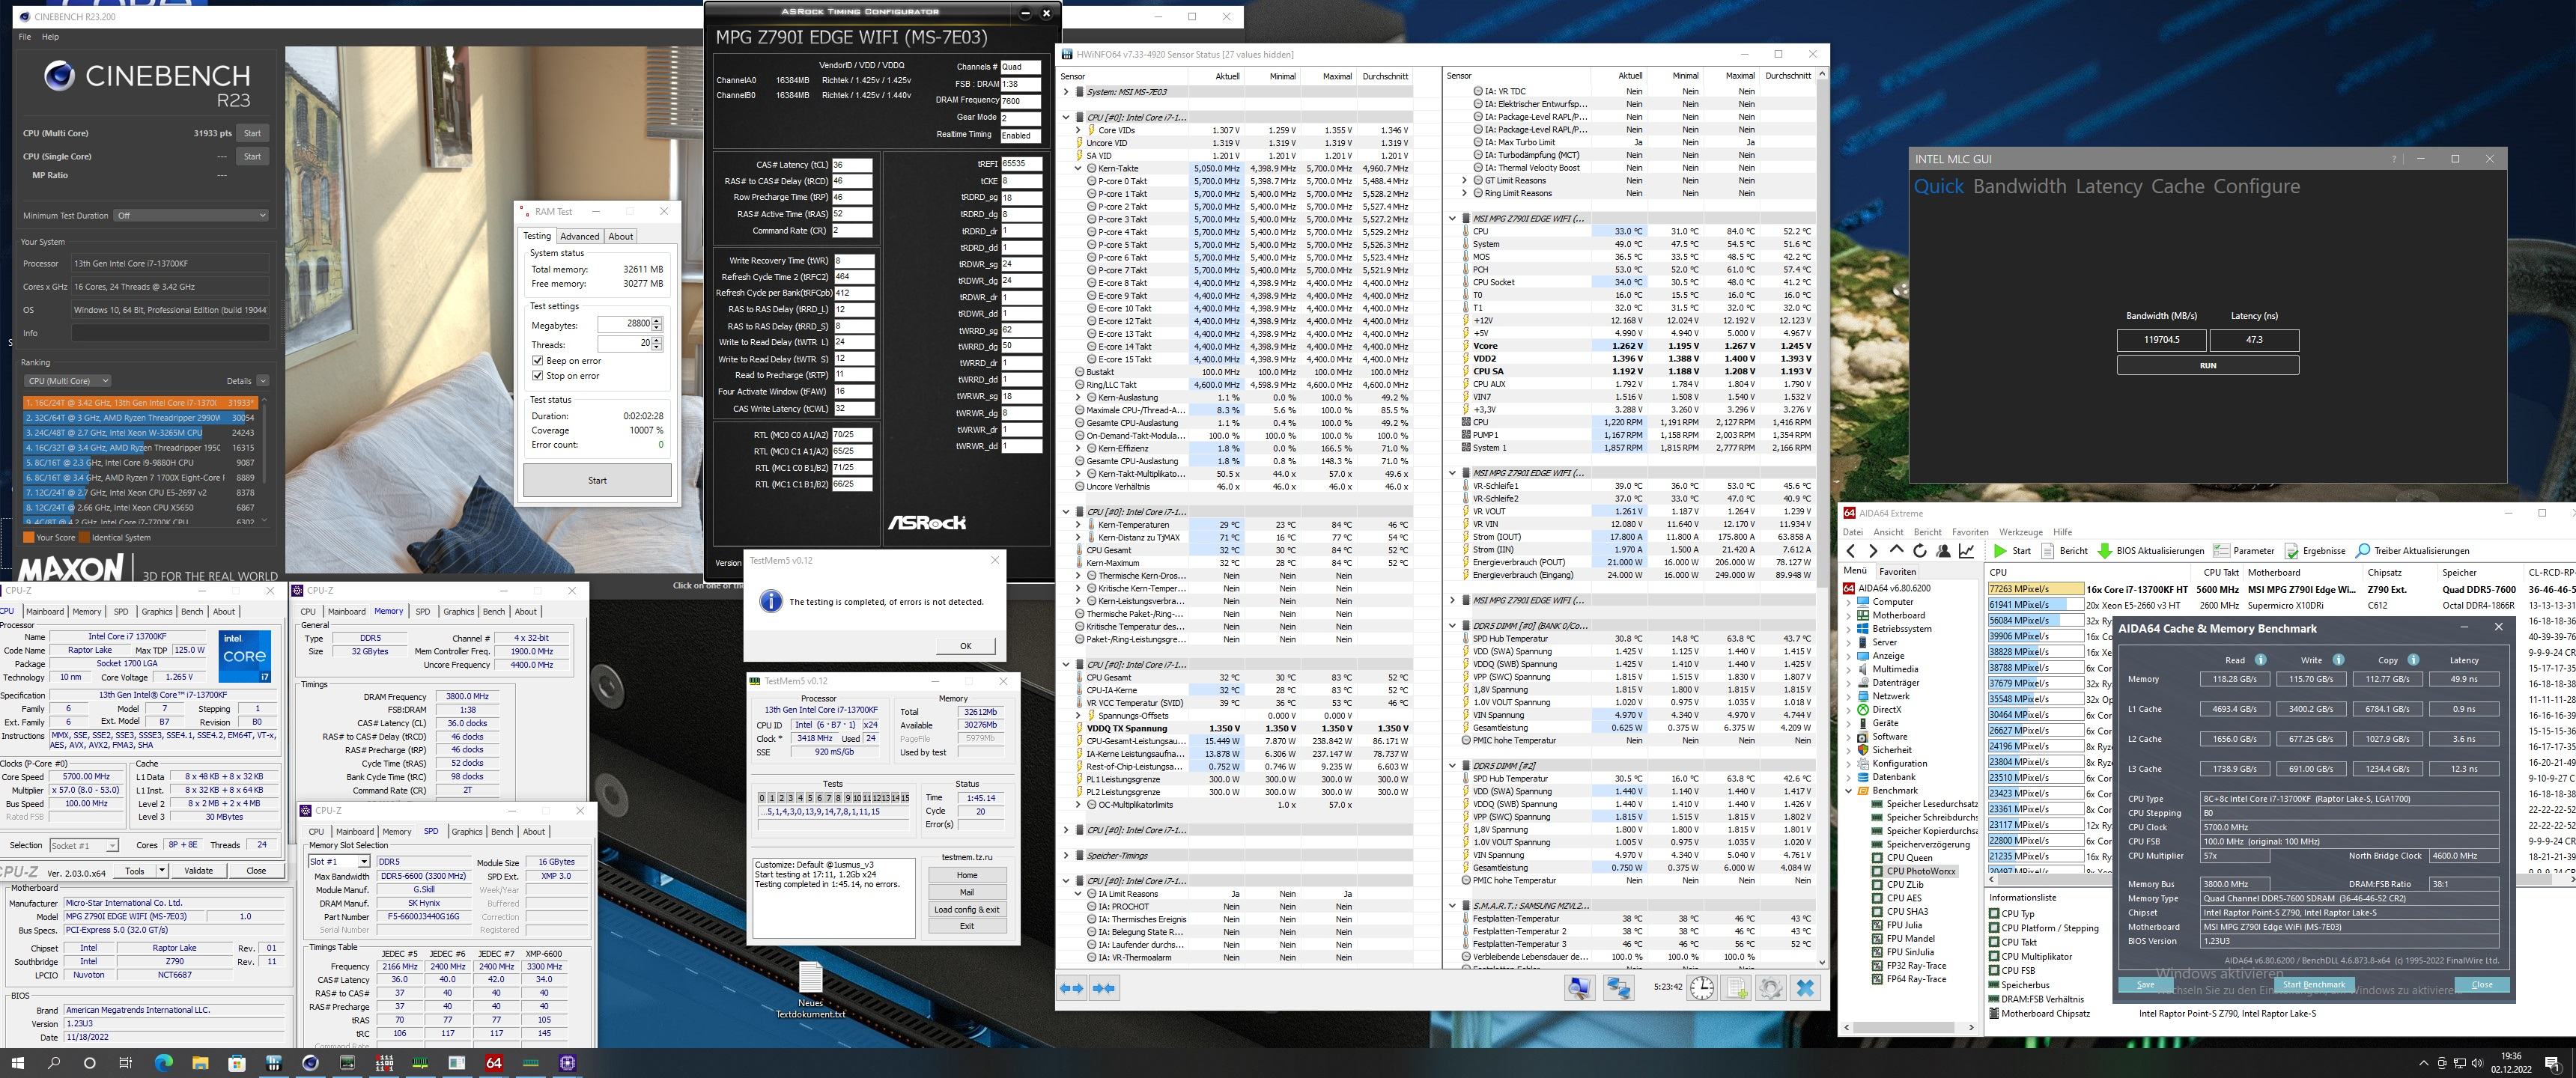The height and width of the screenshot is (1078, 2576).
Task: Click HWiNFO blue X close sensors icon
Action: (x=1805, y=988)
